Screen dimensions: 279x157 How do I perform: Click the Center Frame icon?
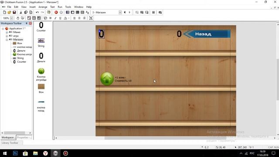pos(91,18)
